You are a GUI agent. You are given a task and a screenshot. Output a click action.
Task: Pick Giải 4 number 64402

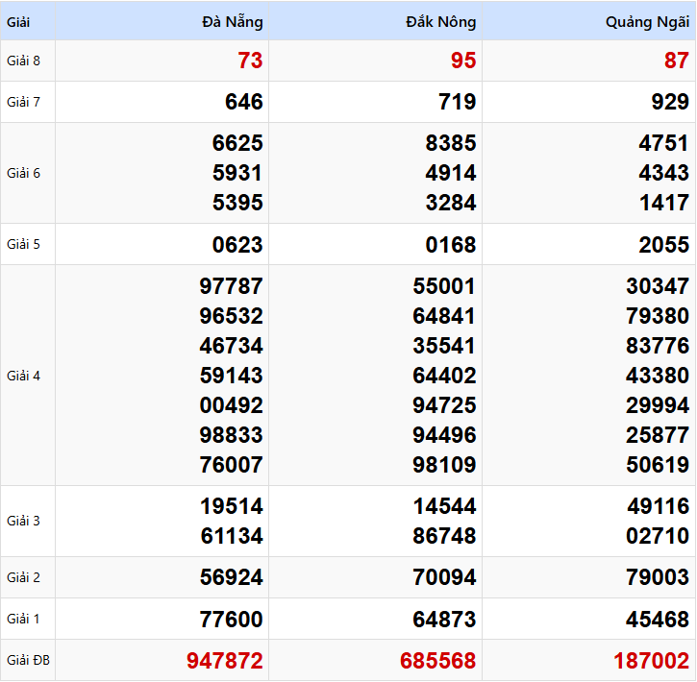pyautogui.click(x=444, y=376)
